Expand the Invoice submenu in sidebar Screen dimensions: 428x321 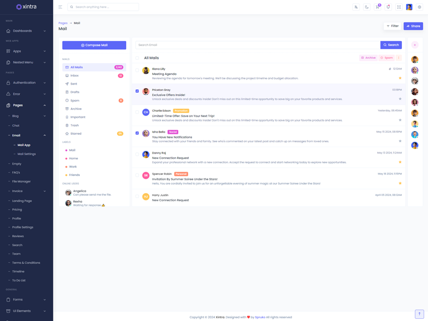coord(26,191)
